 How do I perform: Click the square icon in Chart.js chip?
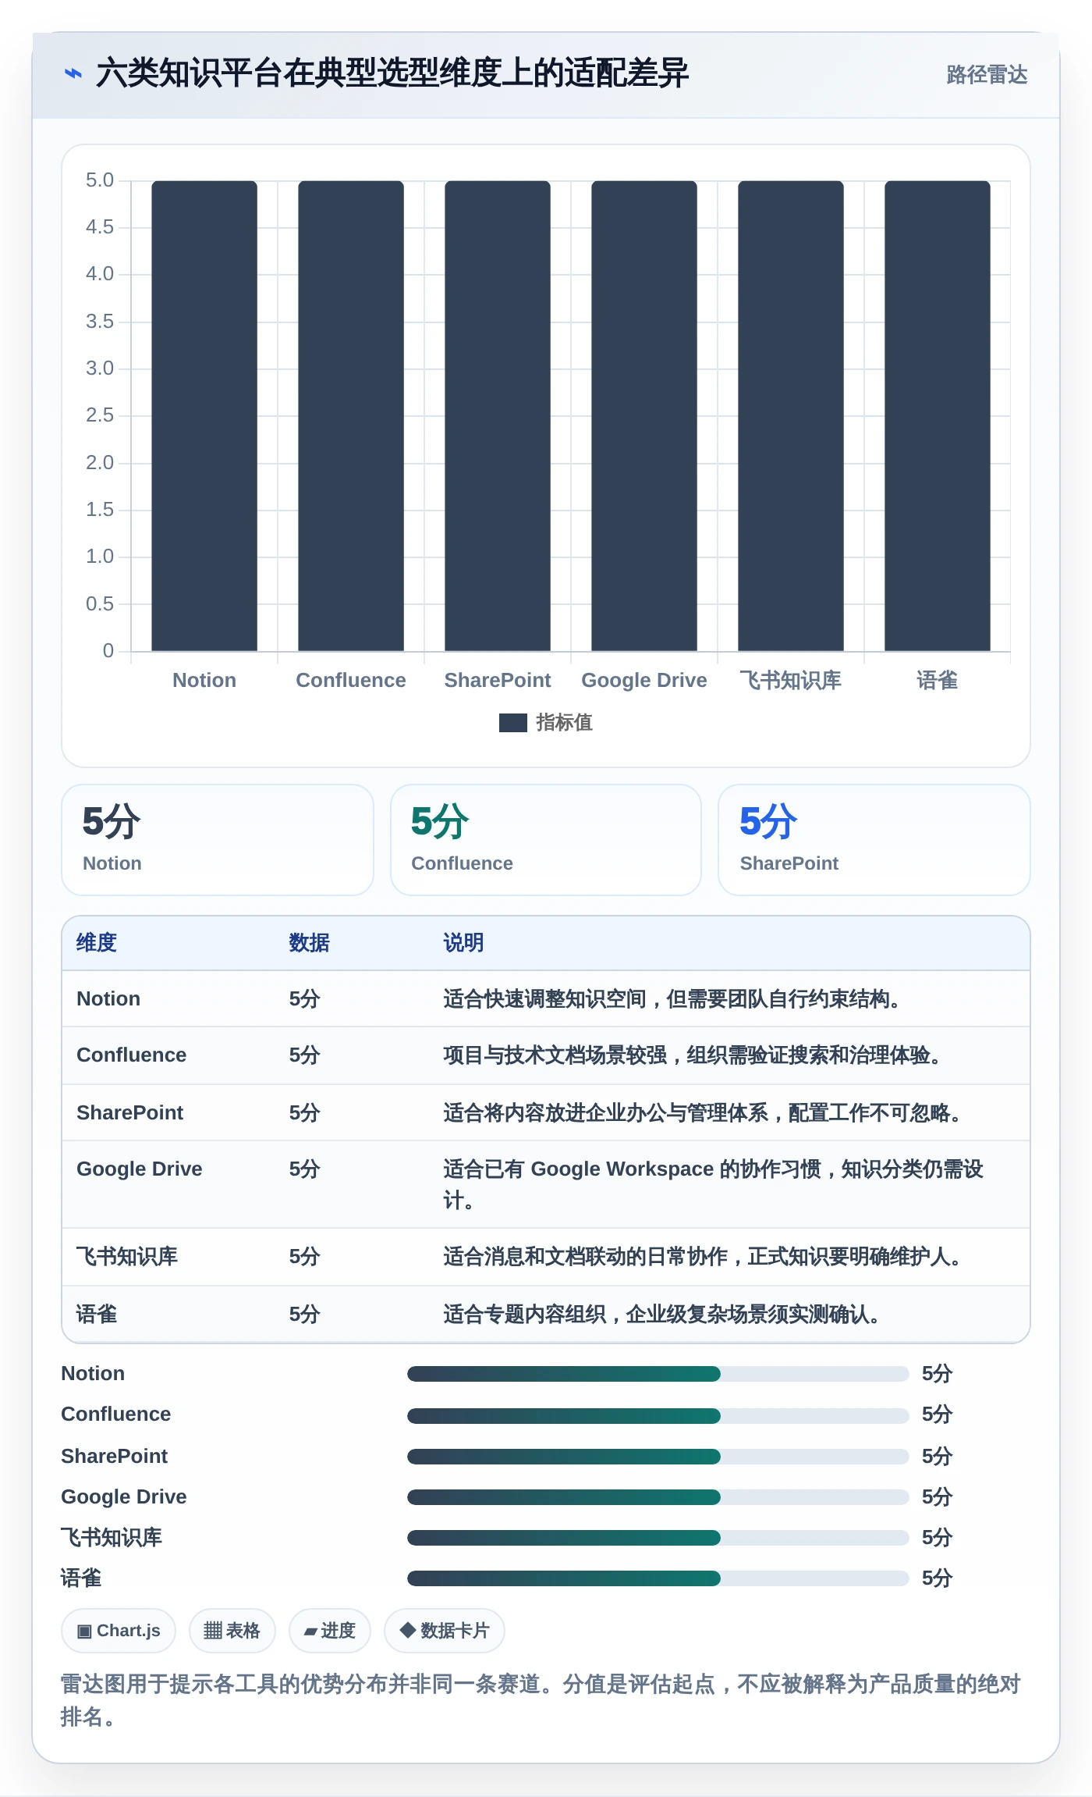point(84,1632)
